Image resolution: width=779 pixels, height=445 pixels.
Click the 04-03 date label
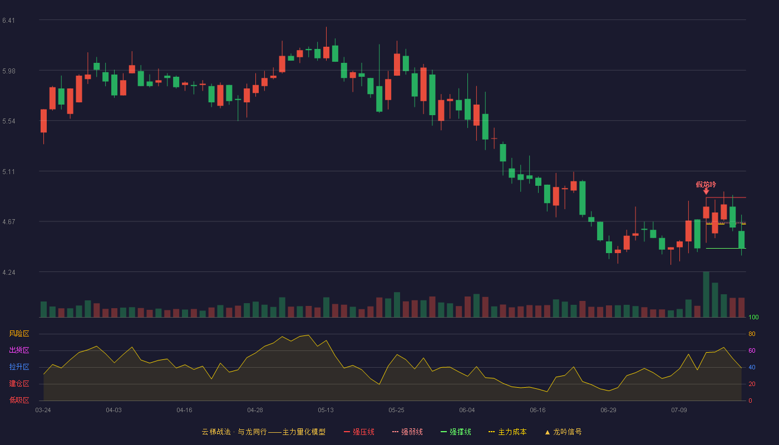(x=114, y=410)
